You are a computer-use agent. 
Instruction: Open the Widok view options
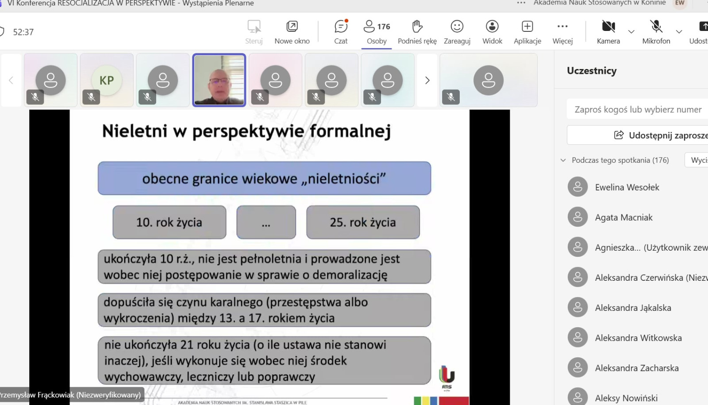(492, 32)
